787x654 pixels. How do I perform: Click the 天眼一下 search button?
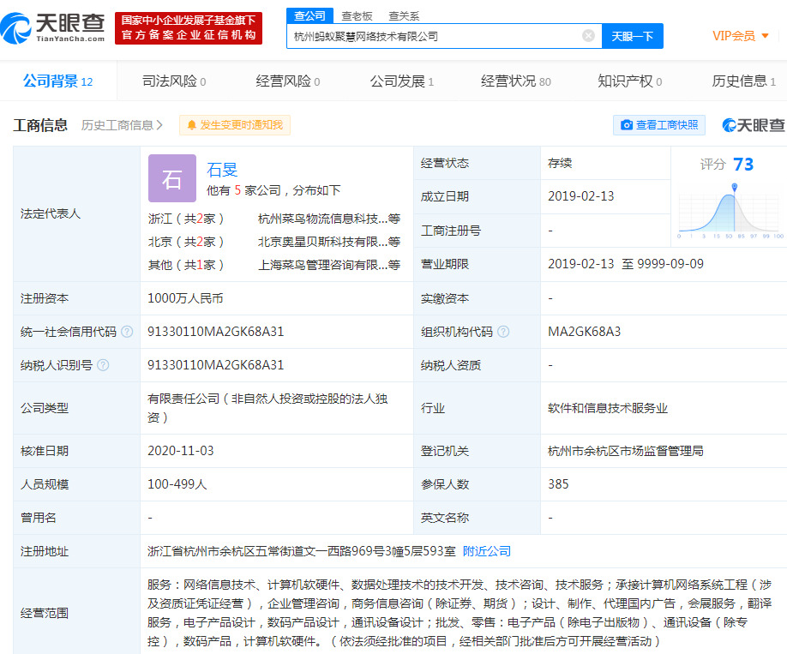pyautogui.click(x=634, y=35)
